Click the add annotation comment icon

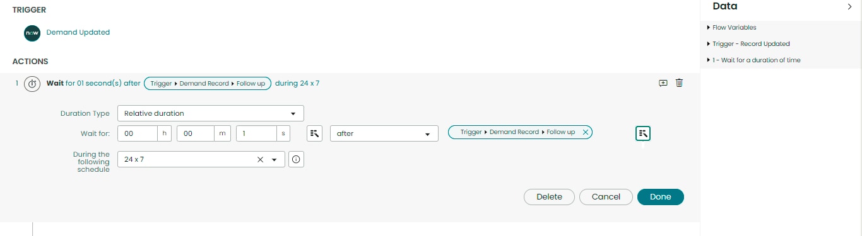pyautogui.click(x=663, y=83)
